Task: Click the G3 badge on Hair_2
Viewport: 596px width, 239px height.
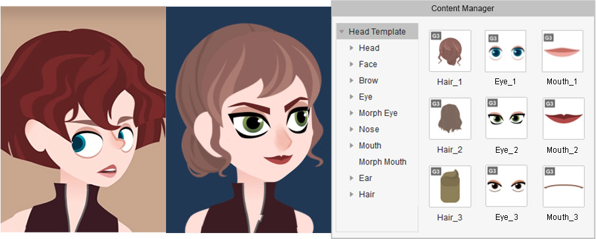Action: 435,104
